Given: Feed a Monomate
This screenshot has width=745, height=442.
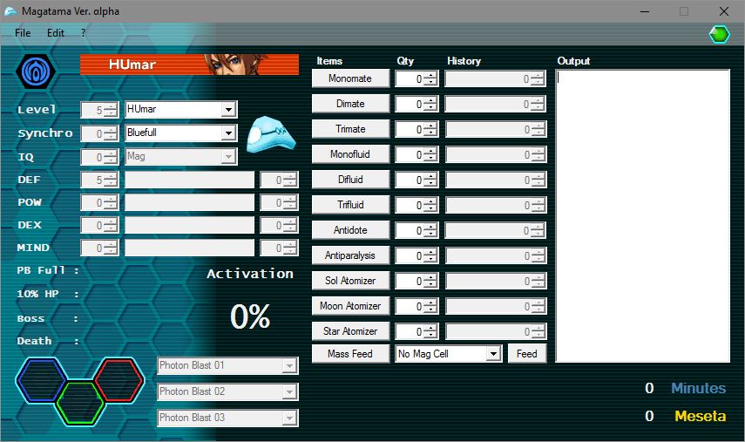Looking at the screenshot, I should [x=350, y=78].
